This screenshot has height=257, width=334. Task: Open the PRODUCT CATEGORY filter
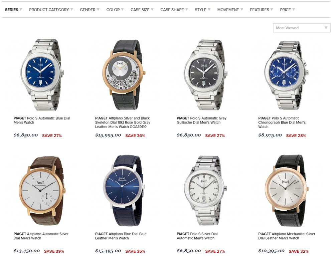point(51,10)
